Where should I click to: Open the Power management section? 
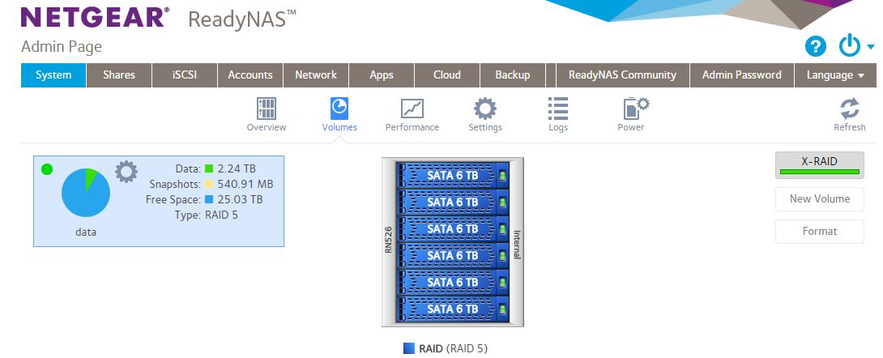click(631, 113)
